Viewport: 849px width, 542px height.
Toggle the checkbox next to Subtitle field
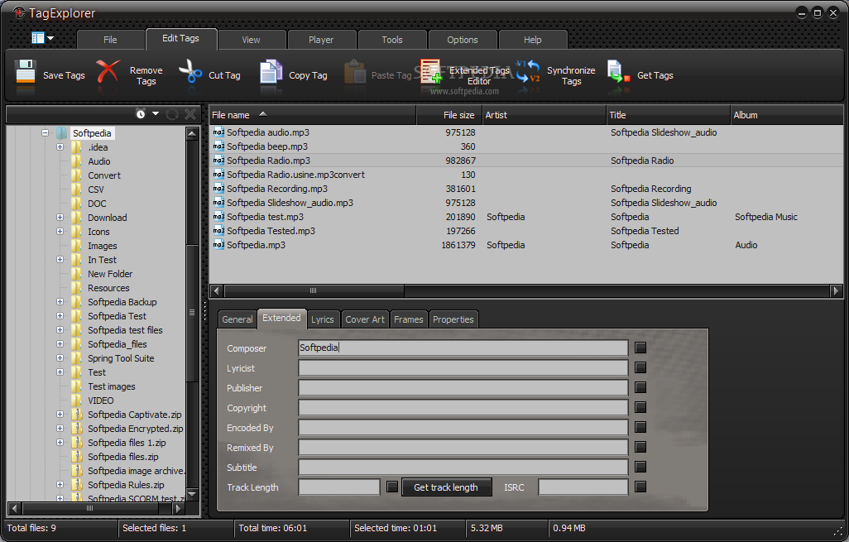click(x=640, y=467)
